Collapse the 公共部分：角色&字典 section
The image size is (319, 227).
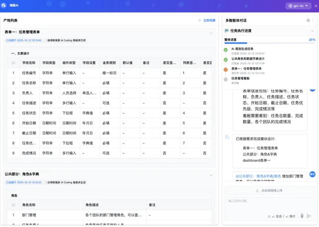click(211, 174)
